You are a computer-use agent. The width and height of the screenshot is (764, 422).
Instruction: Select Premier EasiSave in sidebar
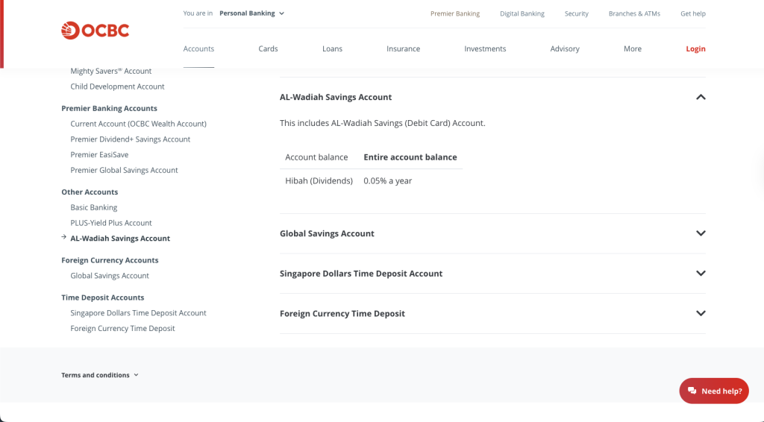pyautogui.click(x=99, y=155)
